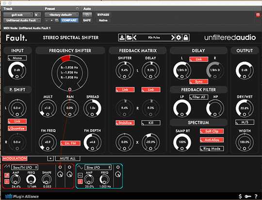
Task: Go to previous preset with left arrow
Action: point(135,38)
